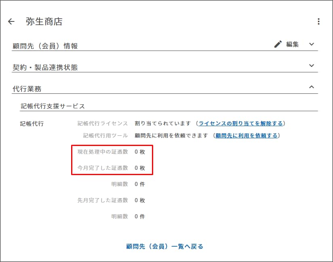Screen dimensions: 333x262
Task: Select the 契約・製品連携状態 section header
Action: coord(45,67)
